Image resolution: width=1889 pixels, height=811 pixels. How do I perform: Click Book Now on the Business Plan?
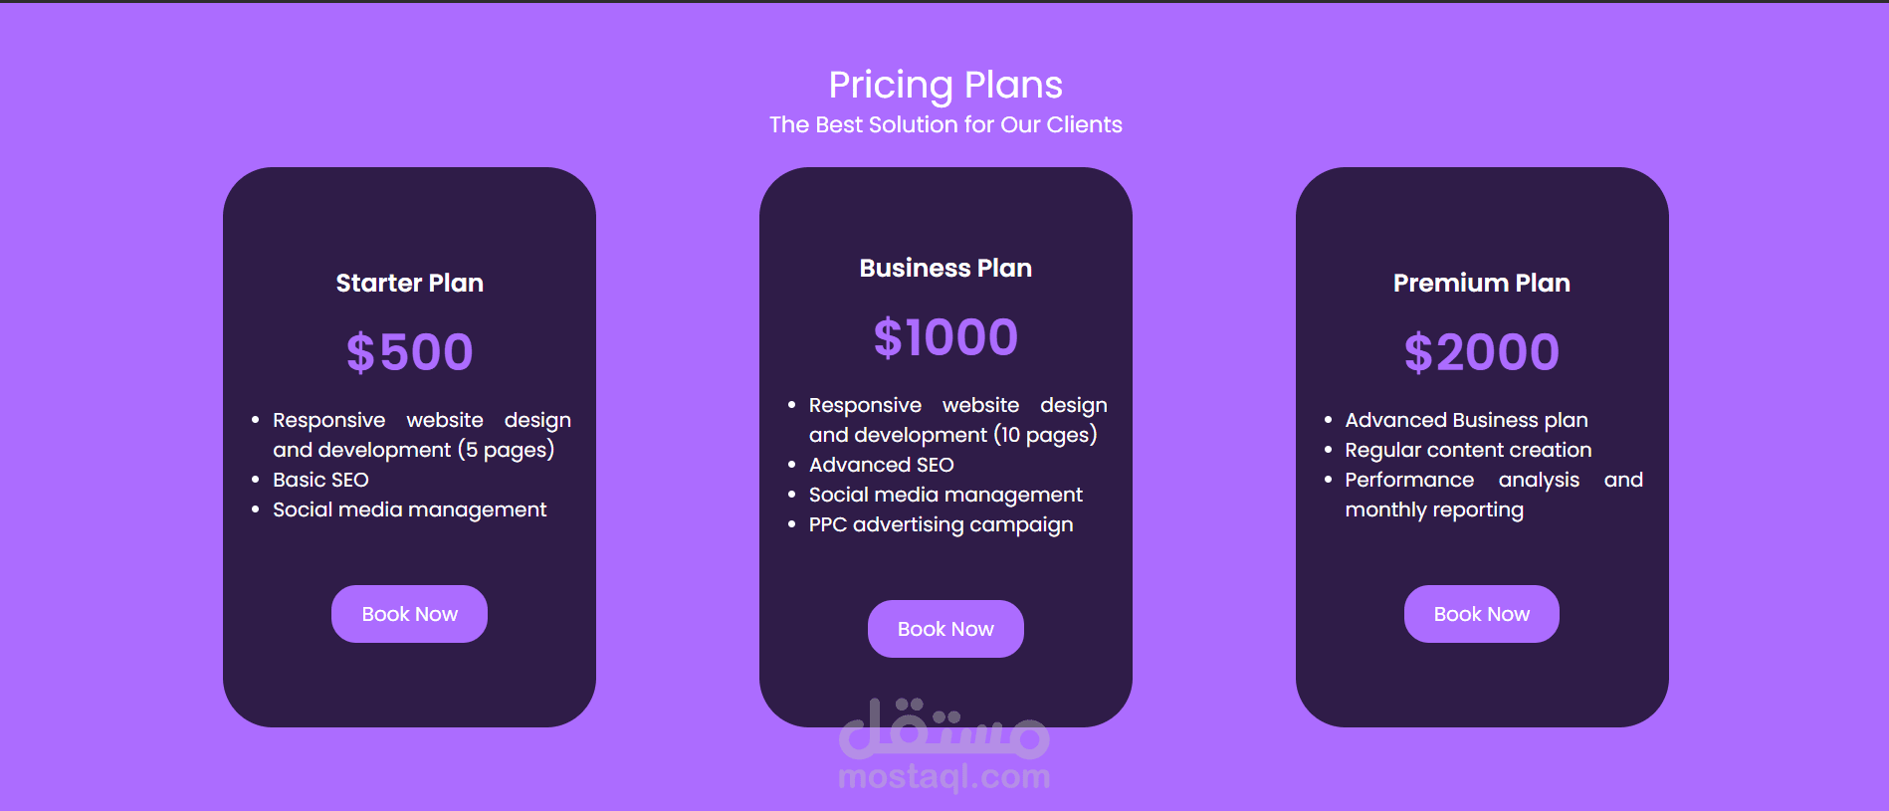945,629
